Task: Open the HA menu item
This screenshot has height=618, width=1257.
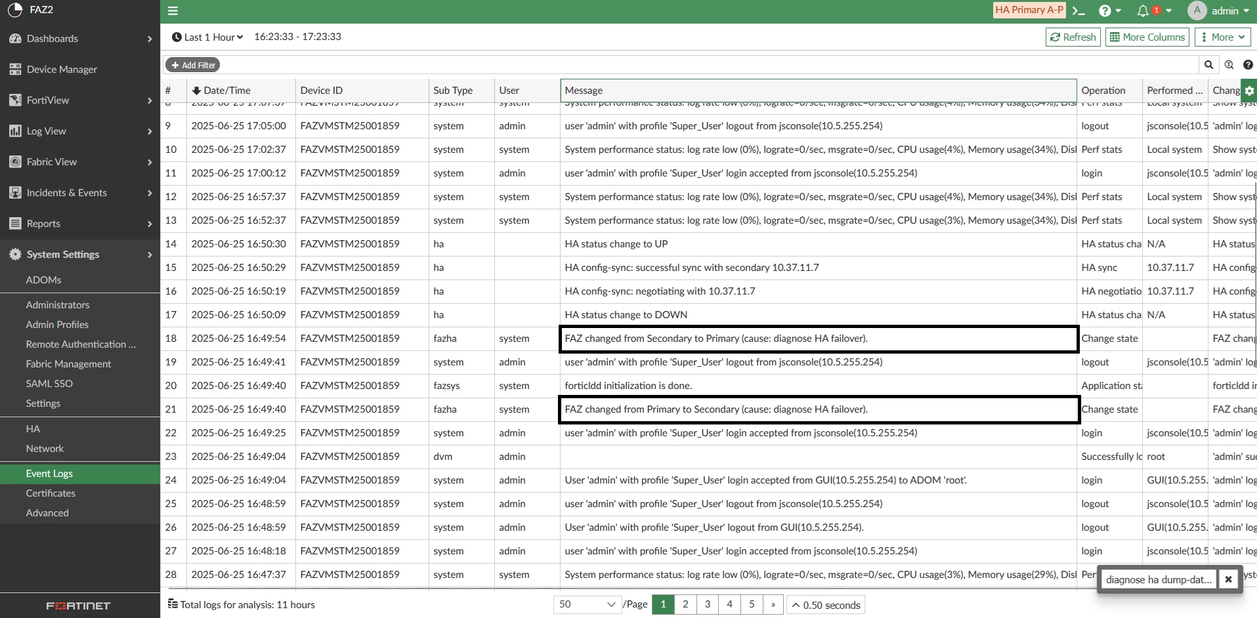Action: tap(33, 429)
